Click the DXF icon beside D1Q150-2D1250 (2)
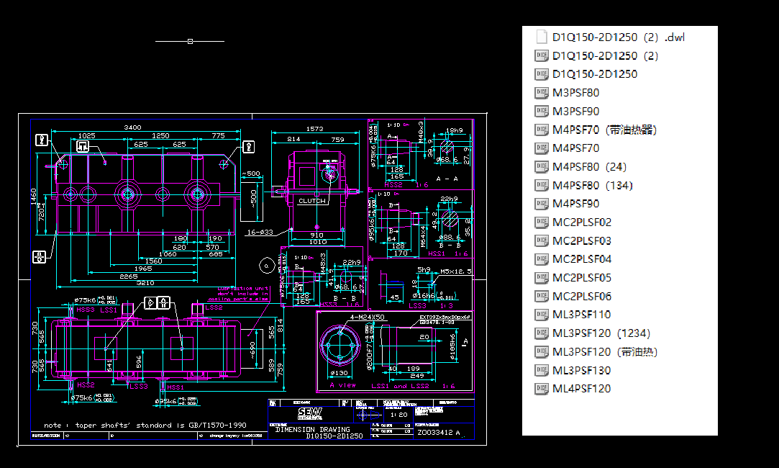The width and height of the screenshot is (779, 468). [541, 55]
